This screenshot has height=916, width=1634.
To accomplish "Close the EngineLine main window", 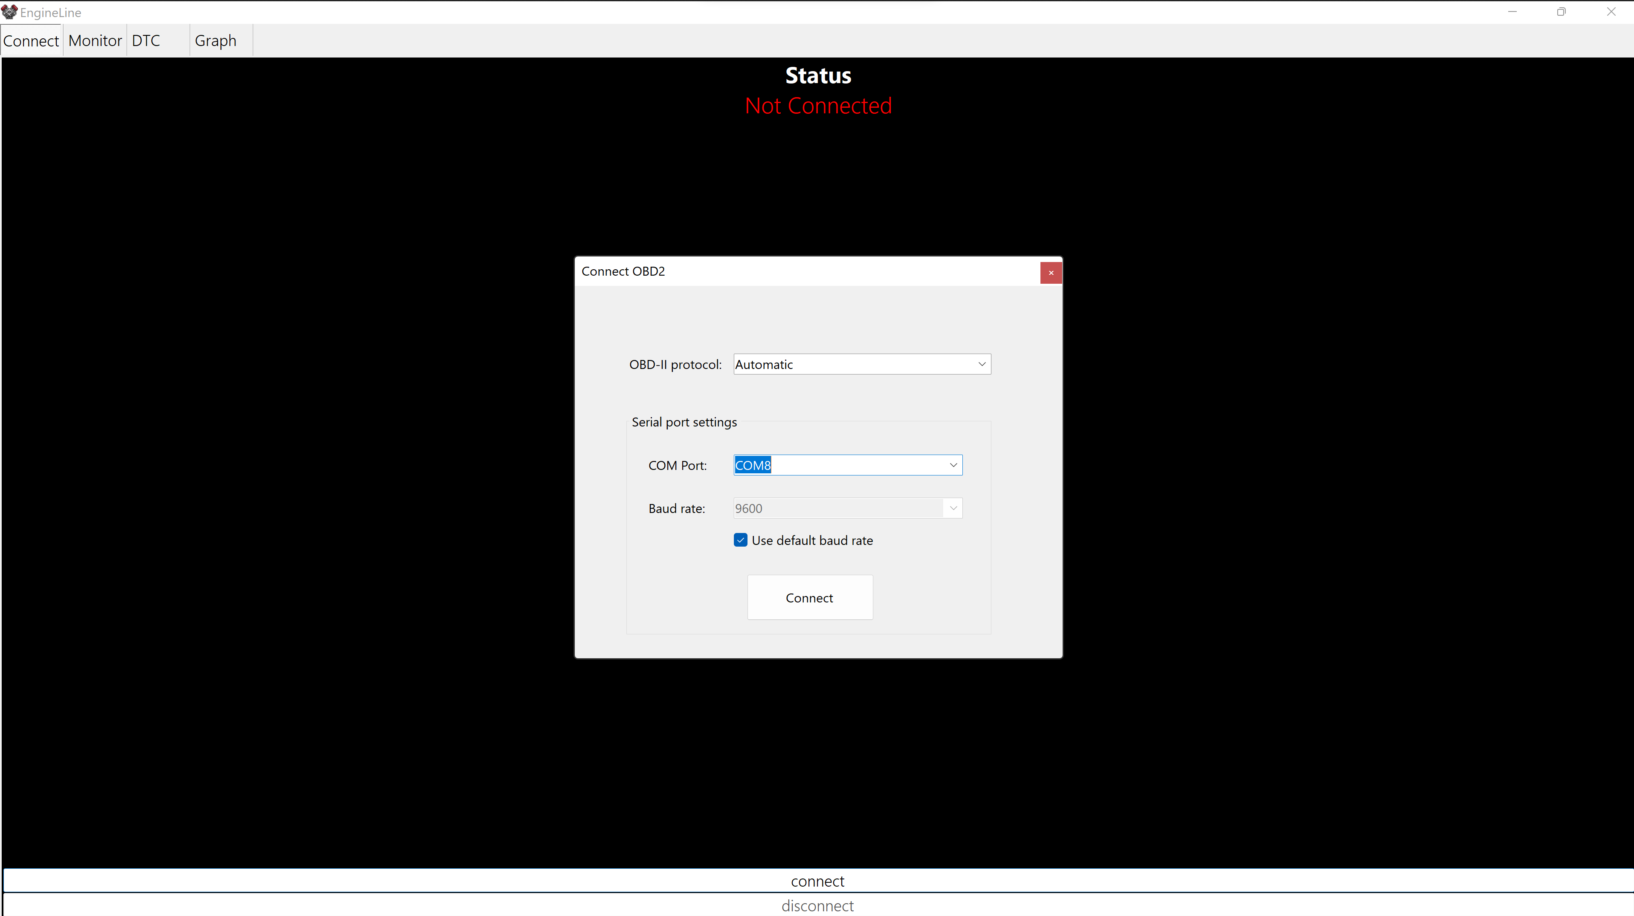I will 1611,12.
